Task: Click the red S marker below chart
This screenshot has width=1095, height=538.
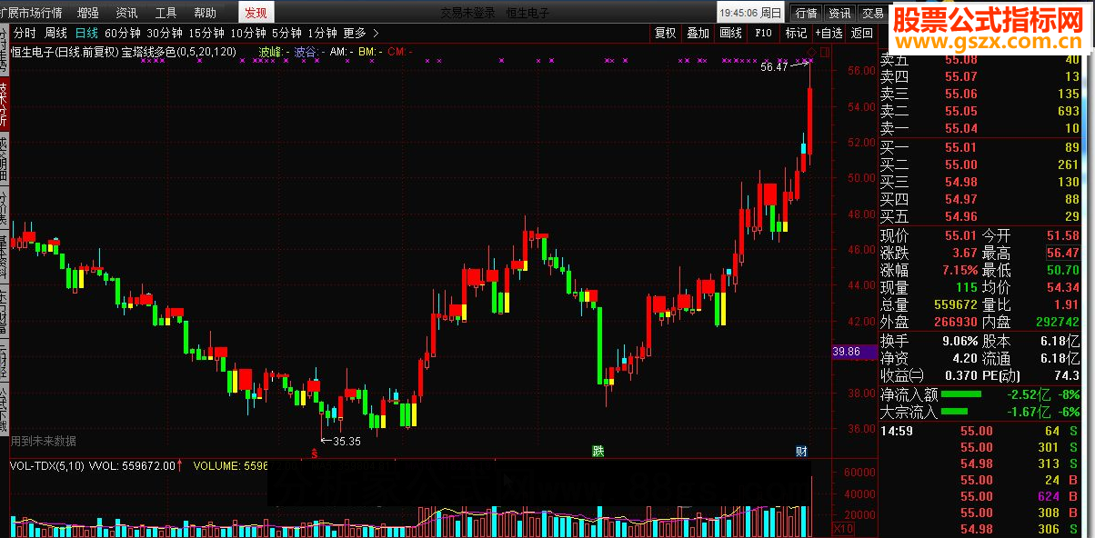Action: point(315,452)
